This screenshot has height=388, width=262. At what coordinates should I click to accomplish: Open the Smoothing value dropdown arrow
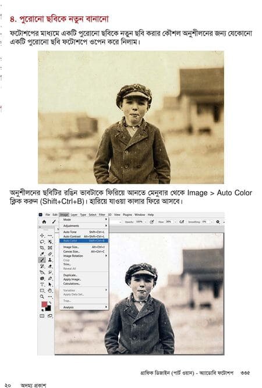click(211, 222)
